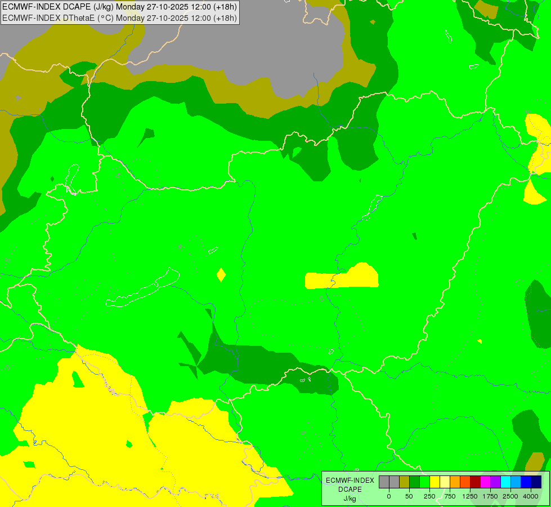Click the legend value 250
This screenshot has width=551, height=507.
coord(429,496)
